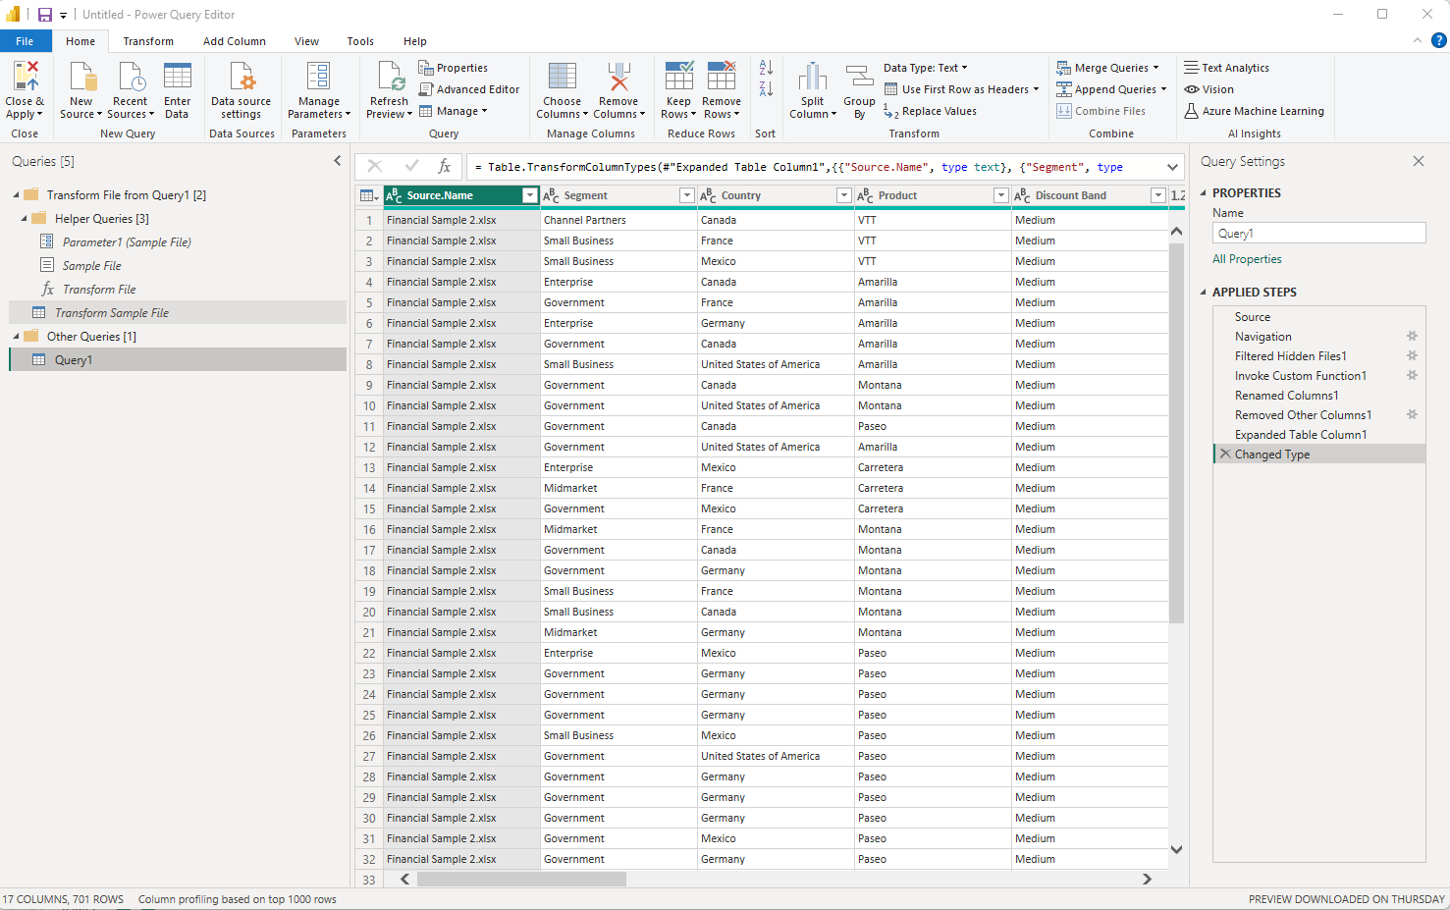Click the Save icon in title bar

[45, 15]
